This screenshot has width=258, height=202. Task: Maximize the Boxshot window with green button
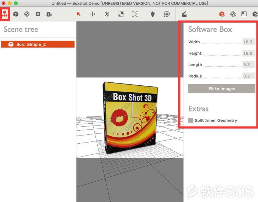pyautogui.click(x=16, y=3)
